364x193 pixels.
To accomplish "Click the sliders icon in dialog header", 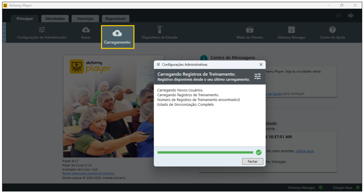I will [257, 76].
